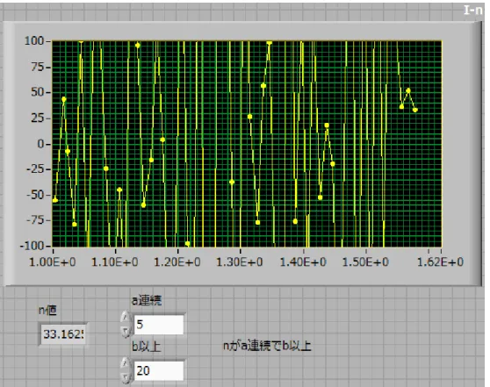The width and height of the screenshot is (490, 387).
Task: Click the 1.50E+0 X axis label
Action: tap(365, 262)
